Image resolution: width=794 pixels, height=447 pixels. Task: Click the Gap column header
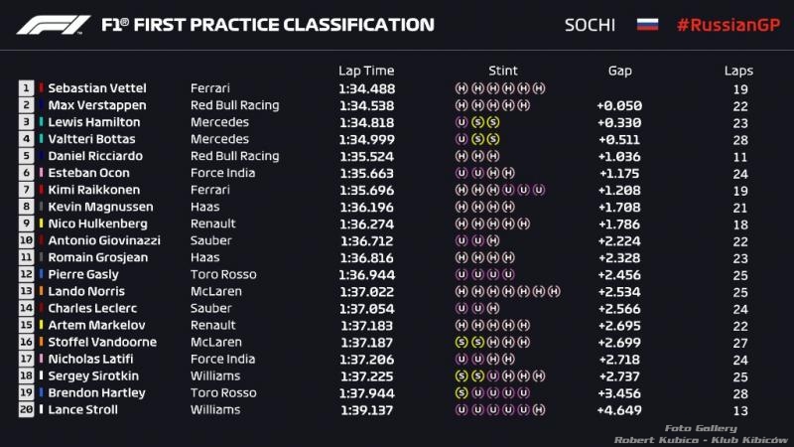coord(619,71)
